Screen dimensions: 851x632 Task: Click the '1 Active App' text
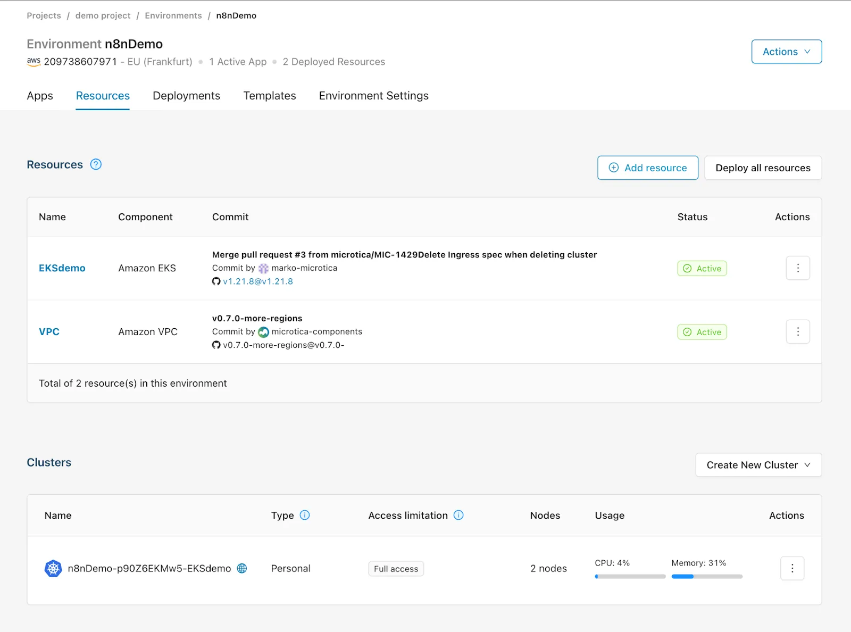point(238,62)
